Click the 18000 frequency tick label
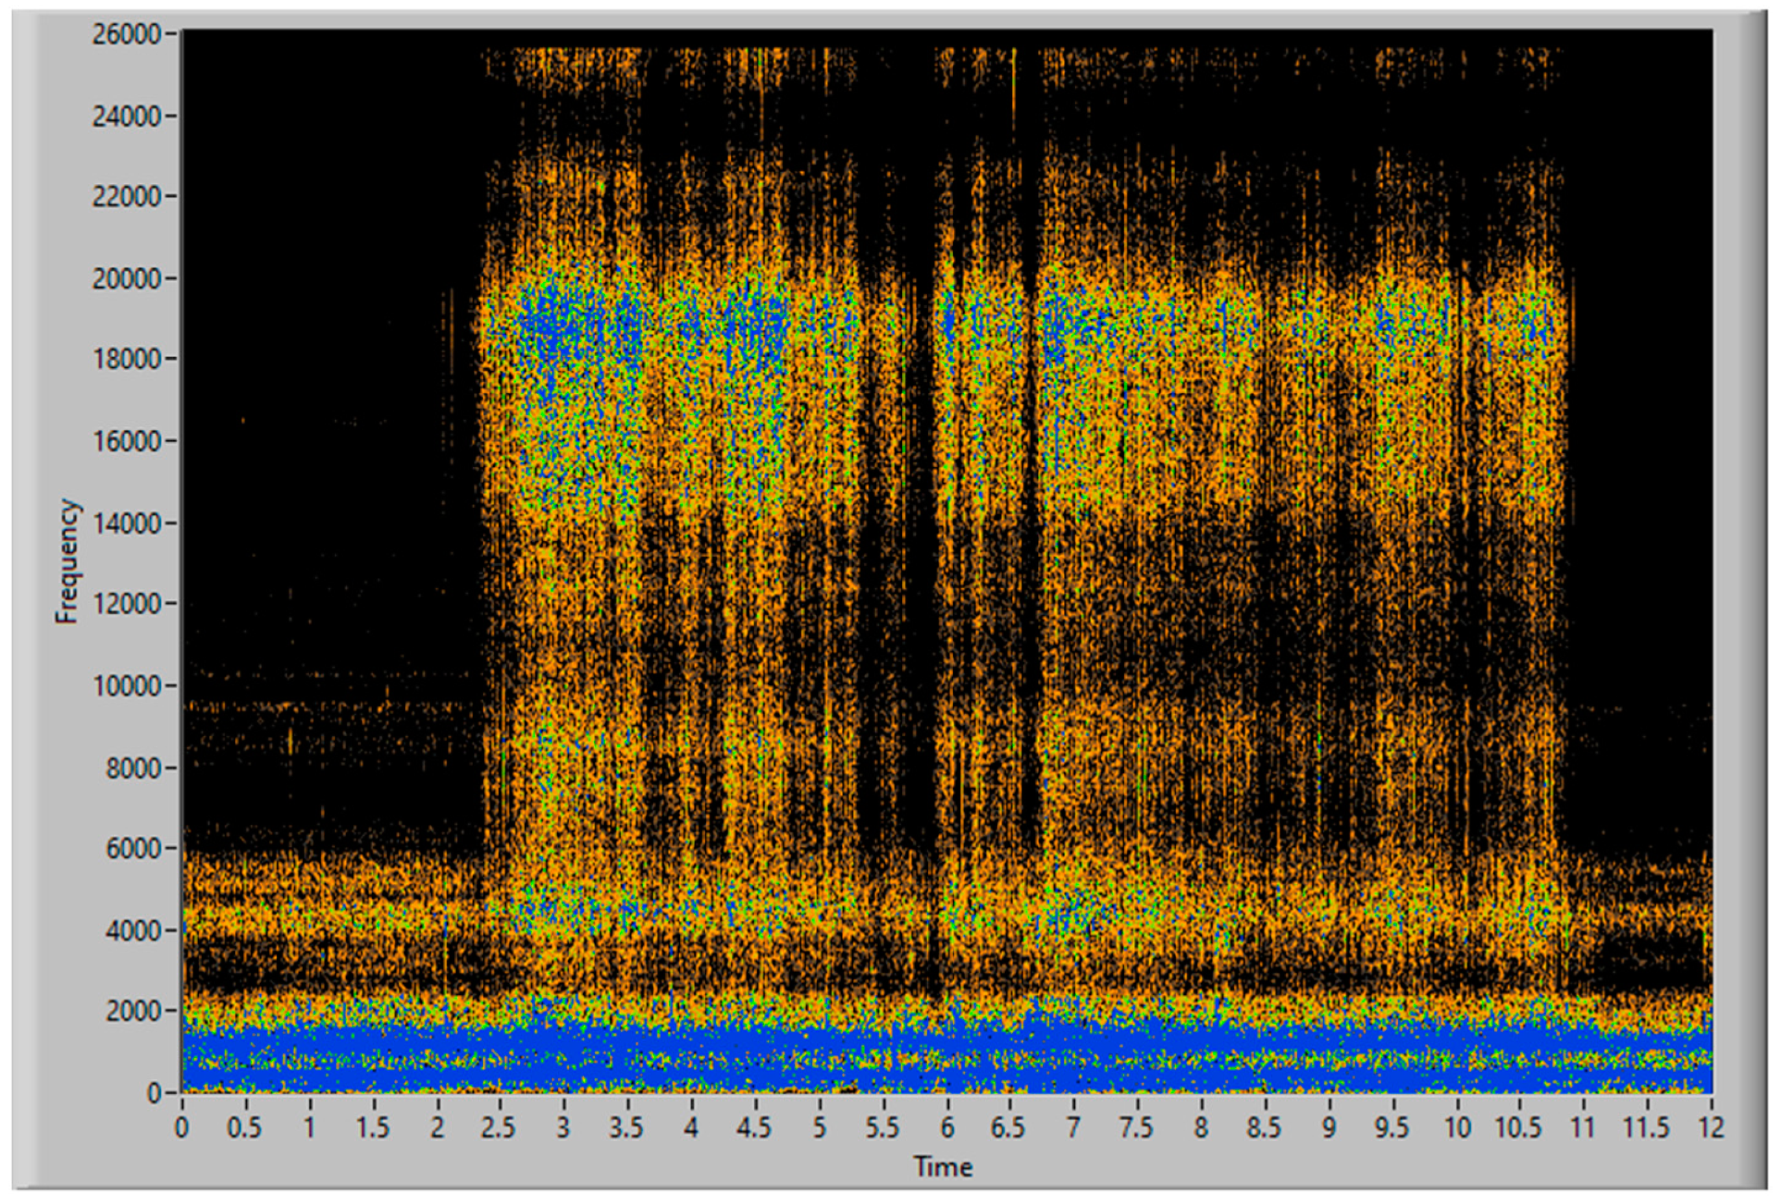Viewport: 1781px width, 1204px height. click(x=127, y=360)
